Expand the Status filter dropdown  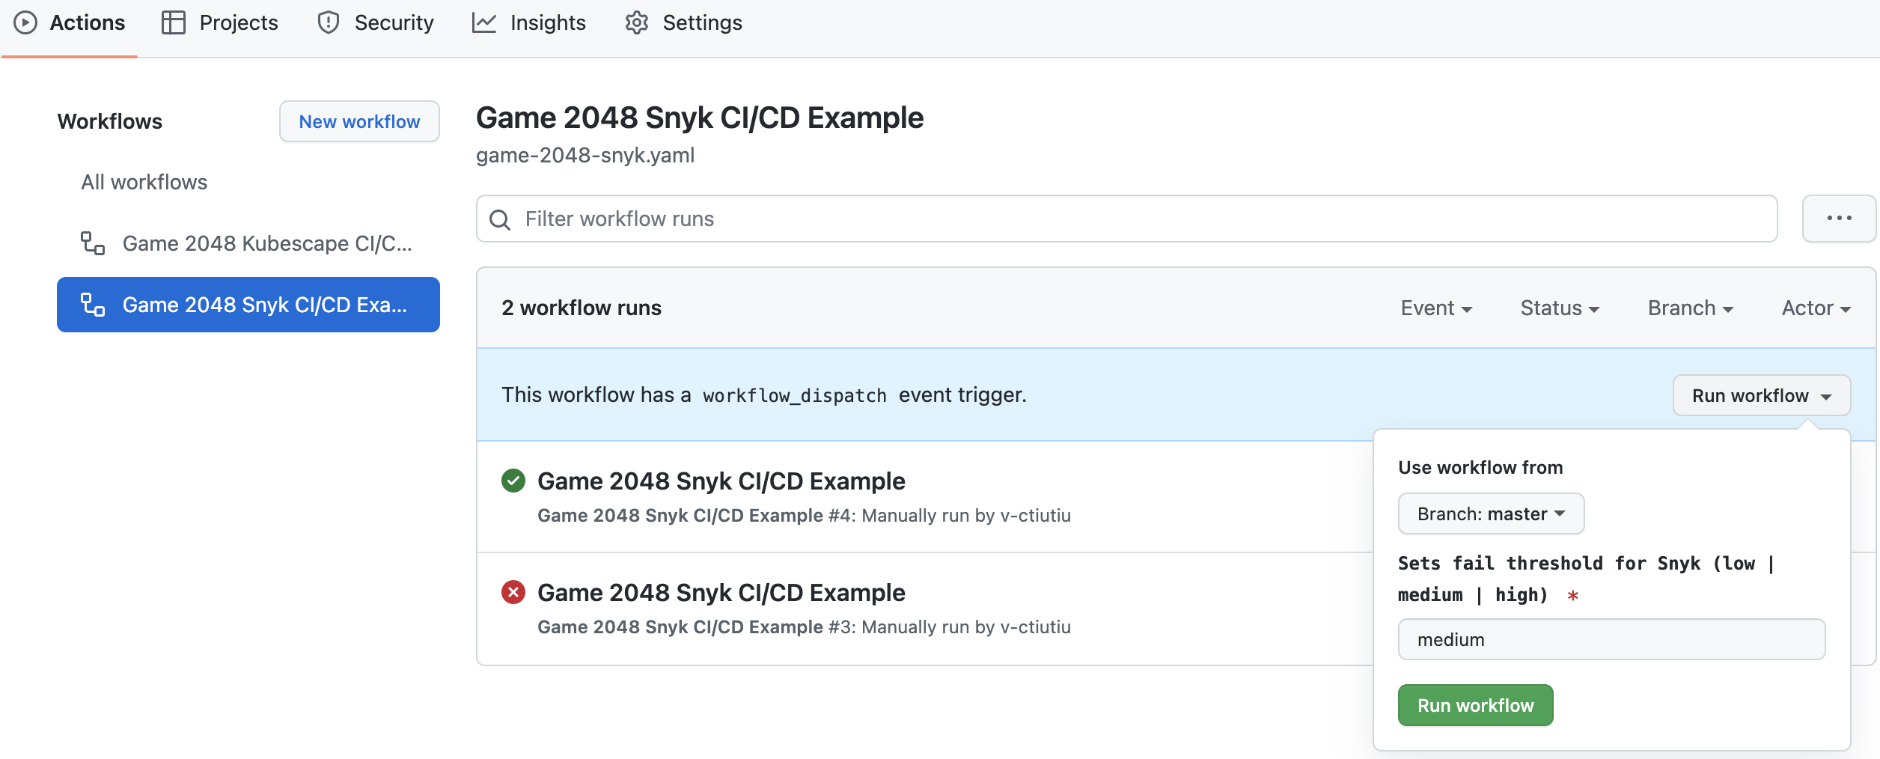[1560, 308]
